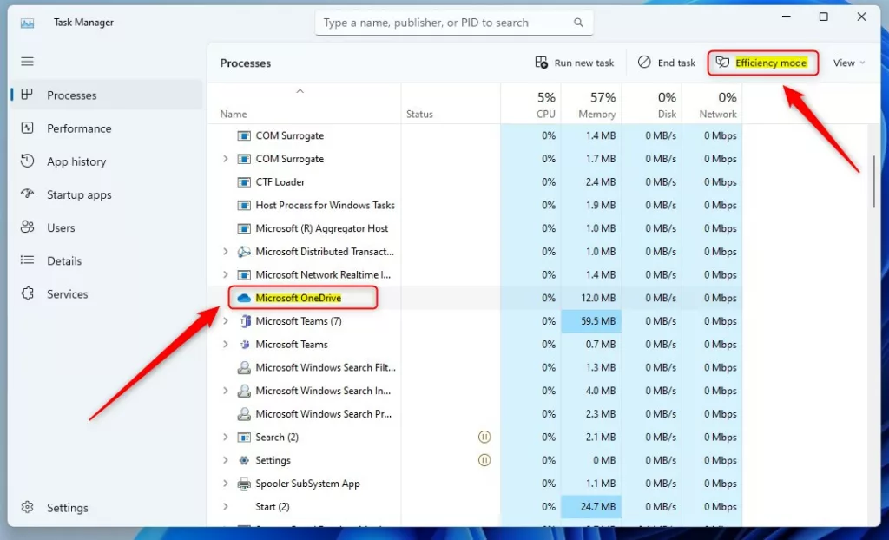Click the Task Manager app icon

tap(27, 23)
